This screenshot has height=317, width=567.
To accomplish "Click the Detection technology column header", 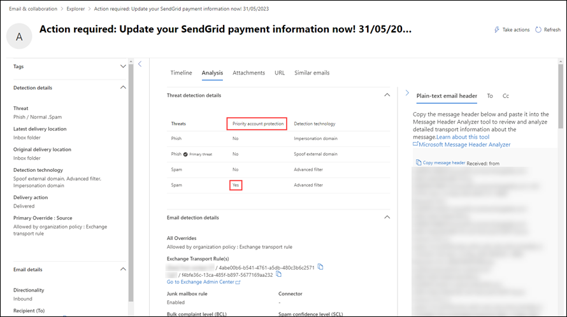I will [314, 123].
